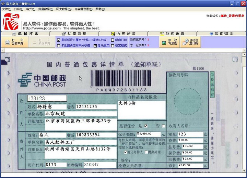Click the batch data icon on 批量数据 tab

coord(64,34)
